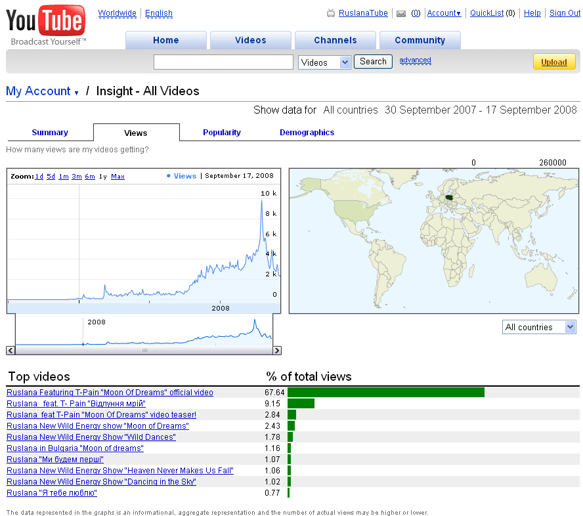
Task: Open the Ruslana "Ми будем перші" video
Action: (x=55, y=460)
